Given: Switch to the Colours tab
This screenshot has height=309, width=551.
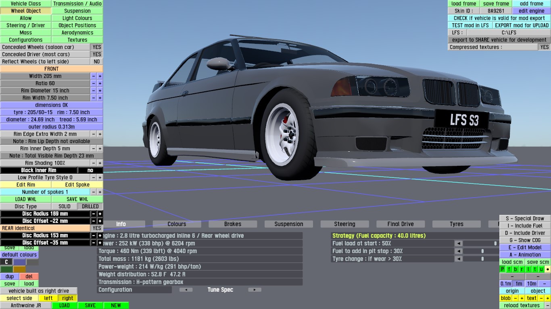Looking at the screenshot, I should (177, 224).
